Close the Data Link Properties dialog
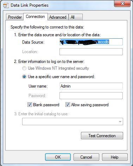Screen dimensions: 133x166 pos(122,4)
